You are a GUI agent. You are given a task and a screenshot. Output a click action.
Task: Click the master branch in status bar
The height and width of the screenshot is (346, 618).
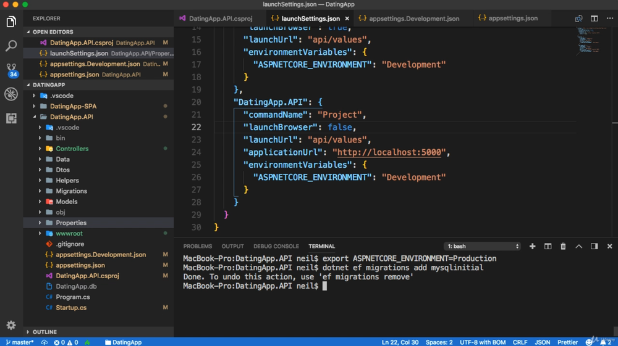click(x=20, y=342)
